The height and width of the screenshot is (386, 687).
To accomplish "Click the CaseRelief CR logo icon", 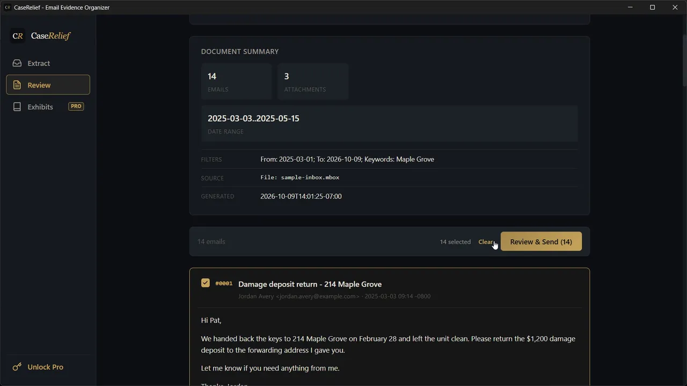I will tap(18, 36).
